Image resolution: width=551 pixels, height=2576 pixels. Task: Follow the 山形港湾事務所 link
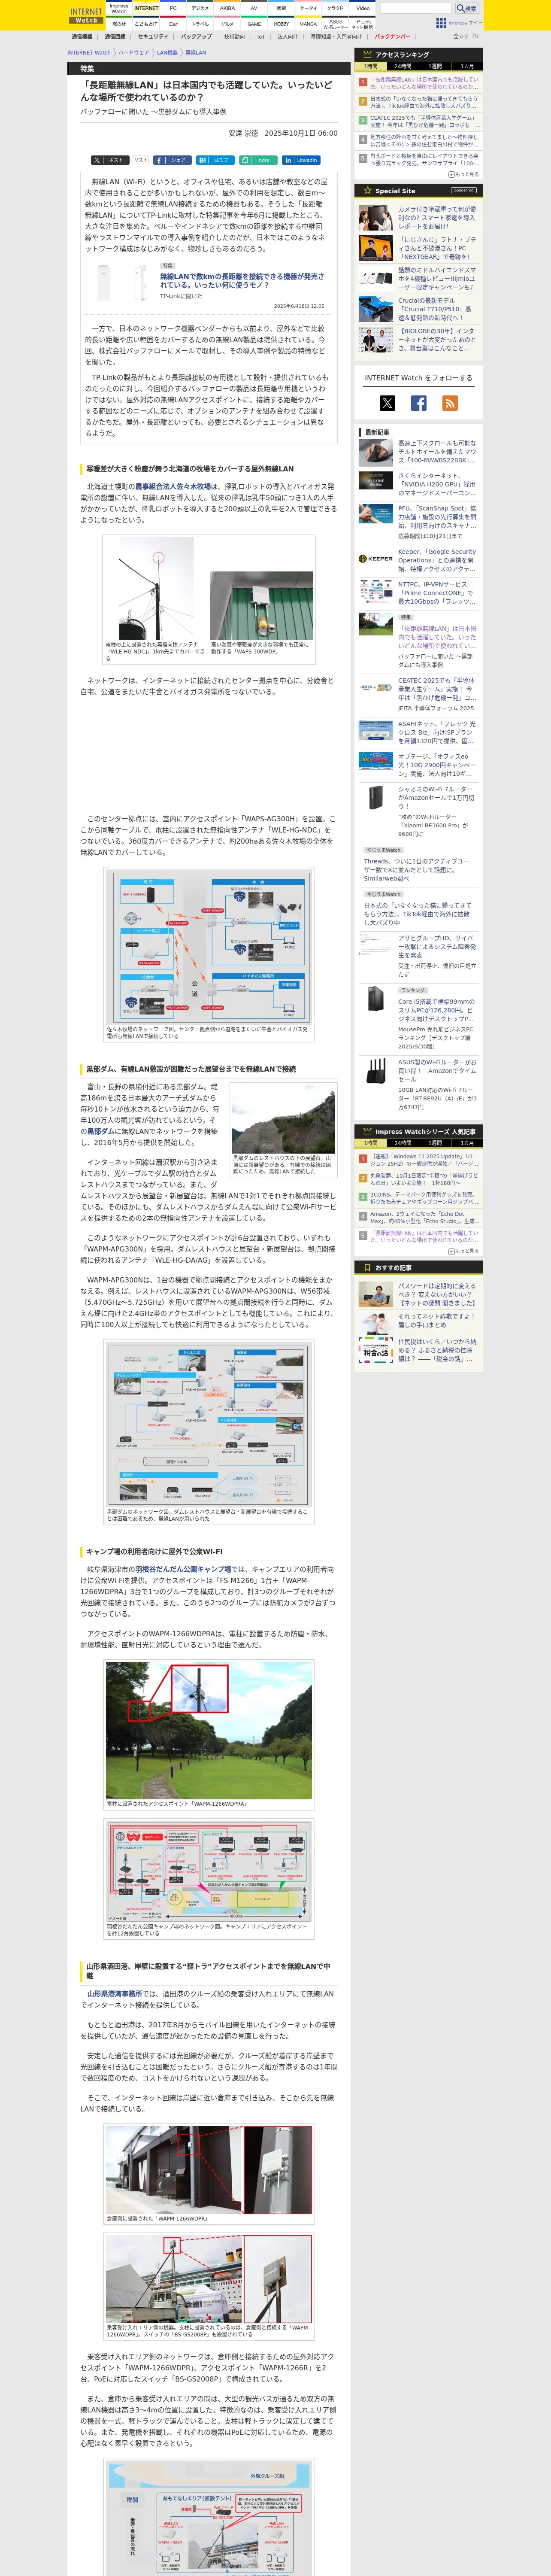(114, 1993)
